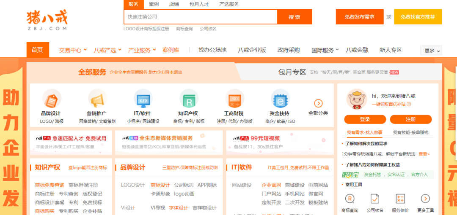Select the 严选服务 search tab
Viewport: 457px width, 215px height.
(x=229, y=4)
